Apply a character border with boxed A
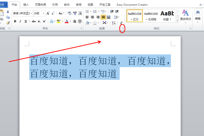 click(x=80, y=13)
